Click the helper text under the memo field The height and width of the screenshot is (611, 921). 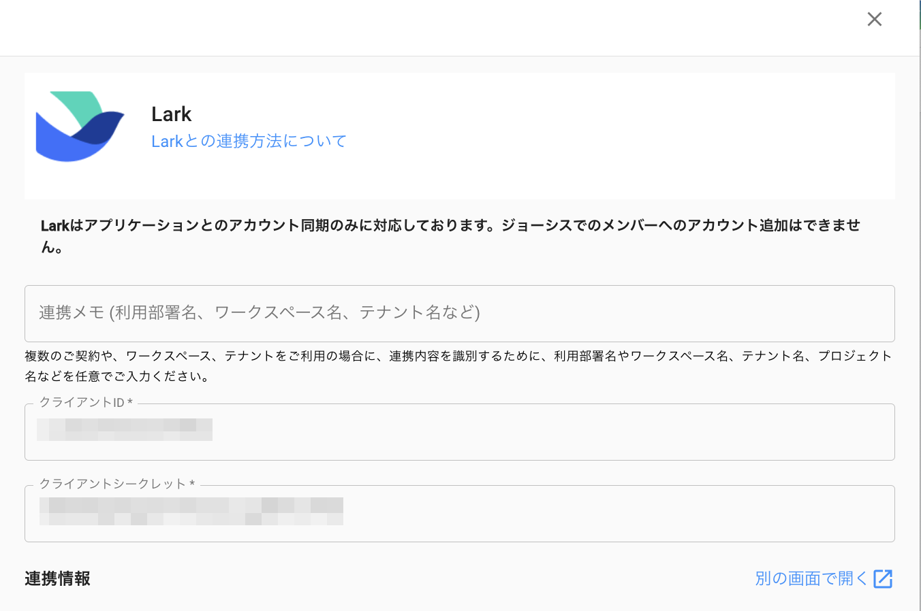[x=458, y=356]
